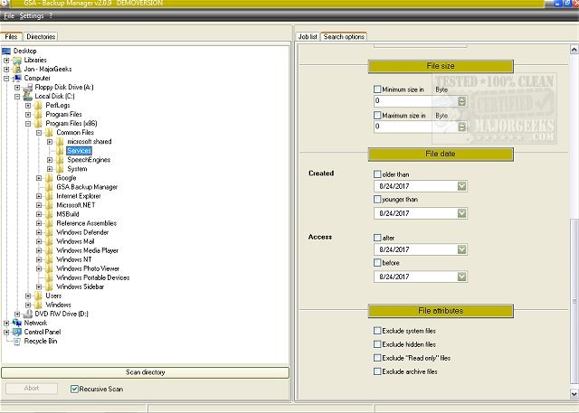Enable Exclude hidden files checkbox

377,344
